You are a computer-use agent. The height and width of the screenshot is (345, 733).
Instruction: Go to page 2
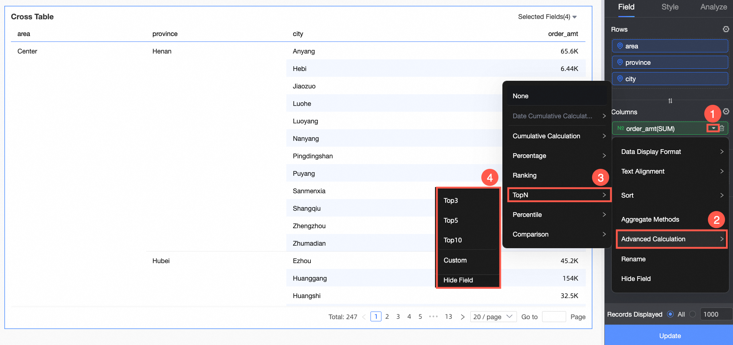point(387,317)
